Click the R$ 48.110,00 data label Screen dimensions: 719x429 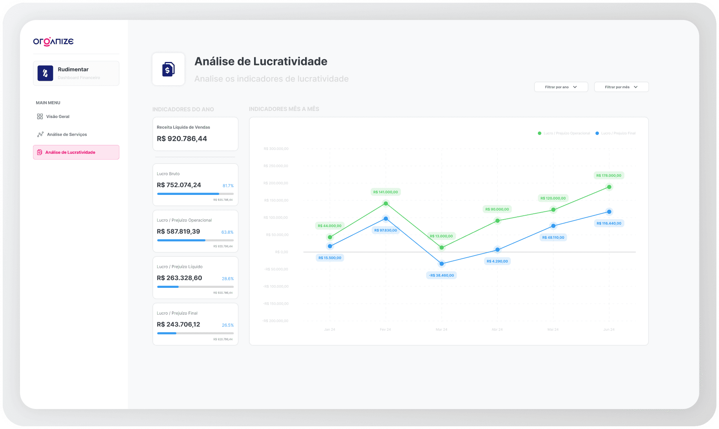553,238
